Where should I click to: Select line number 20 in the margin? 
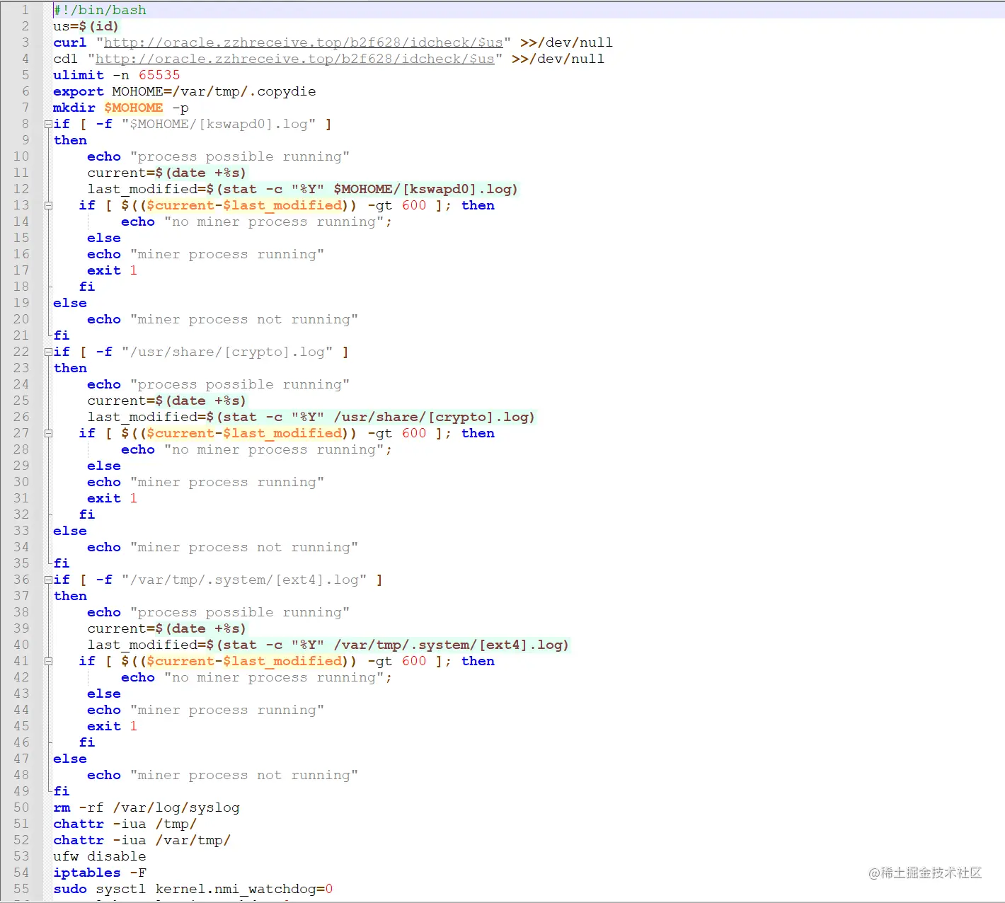tap(21, 319)
